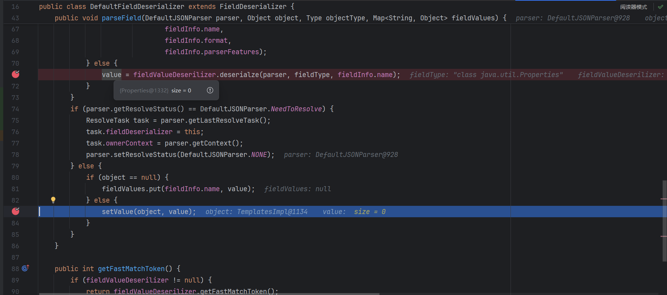The image size is (667, 295).
Task: Toggle reader mode via 阅读器模式 label
Action: point(633,7)
